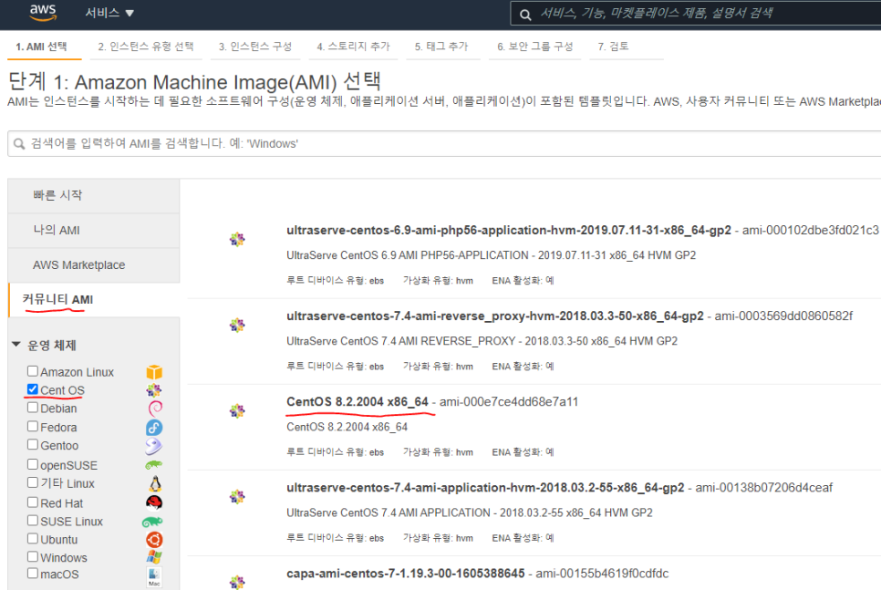The image size is (881, 590).
Task: Click AMI ID ami-0003569dd0860582f
Action: [x=783, y=316]
